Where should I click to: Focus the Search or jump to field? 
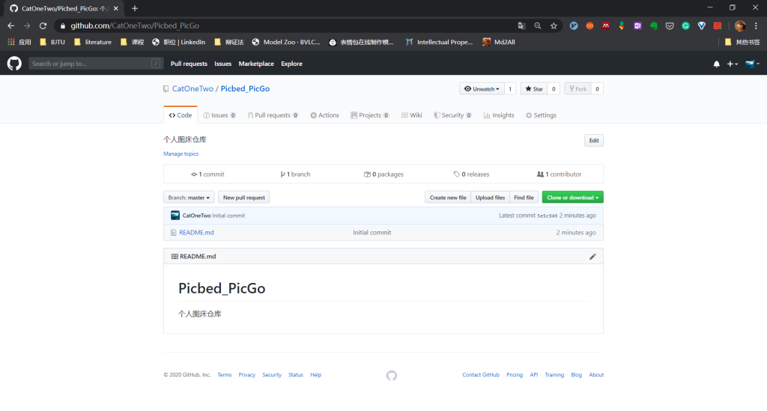(95, 64)
